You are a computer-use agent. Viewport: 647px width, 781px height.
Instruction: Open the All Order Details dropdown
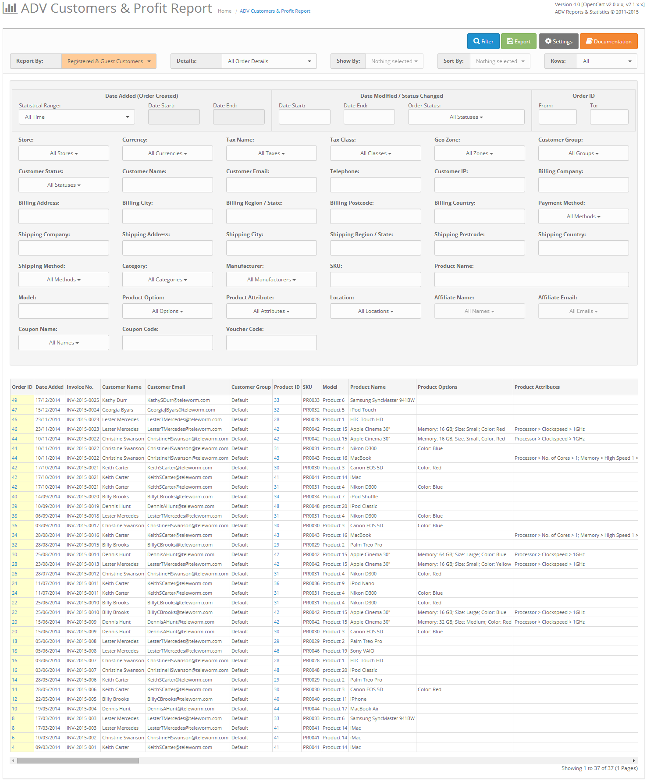[269, 61]
